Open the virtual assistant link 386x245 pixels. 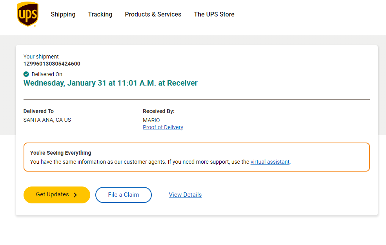click(x=270, y=162)
